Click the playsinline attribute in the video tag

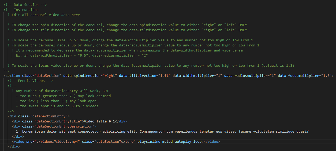tap(149, 142)
